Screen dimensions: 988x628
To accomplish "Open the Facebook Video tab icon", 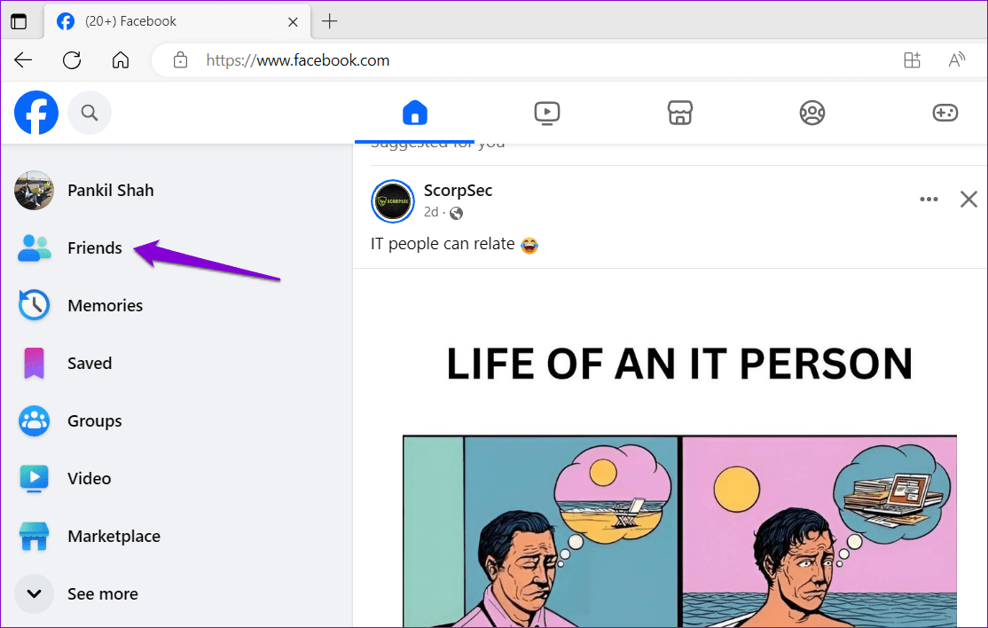I will [547, 113].
